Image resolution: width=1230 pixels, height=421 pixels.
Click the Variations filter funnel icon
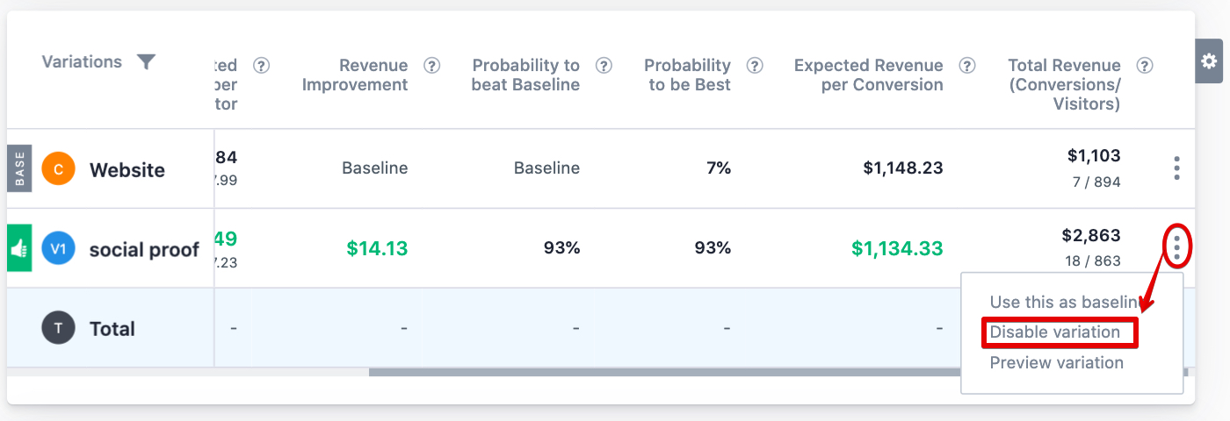click(146, 61)
